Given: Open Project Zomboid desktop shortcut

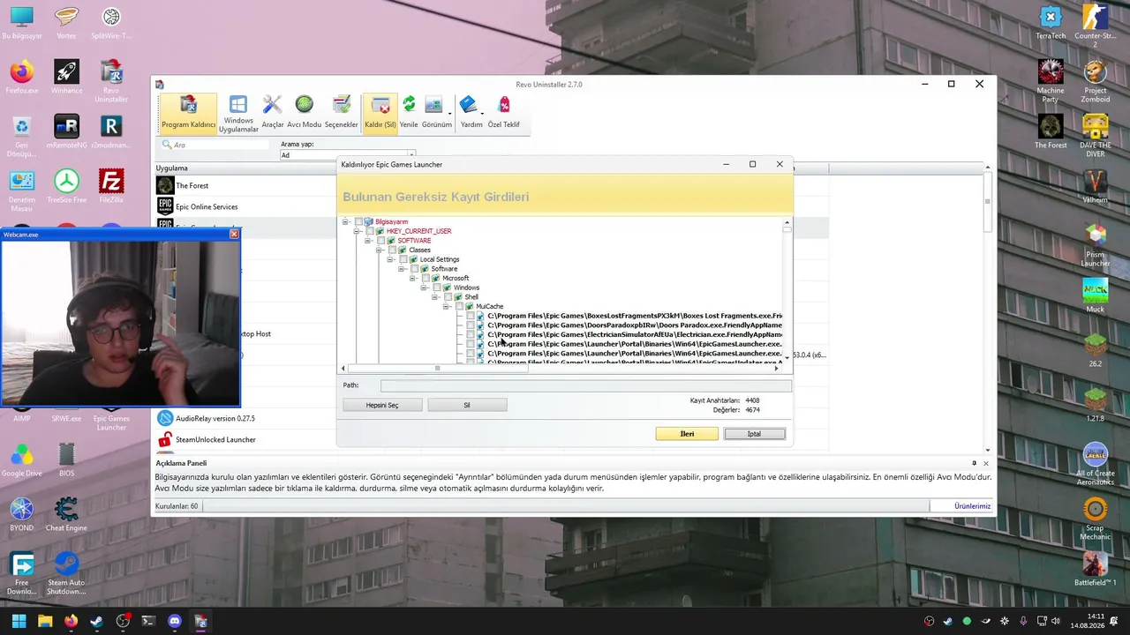Looking at the screenshot, I should pos(1096,82).
